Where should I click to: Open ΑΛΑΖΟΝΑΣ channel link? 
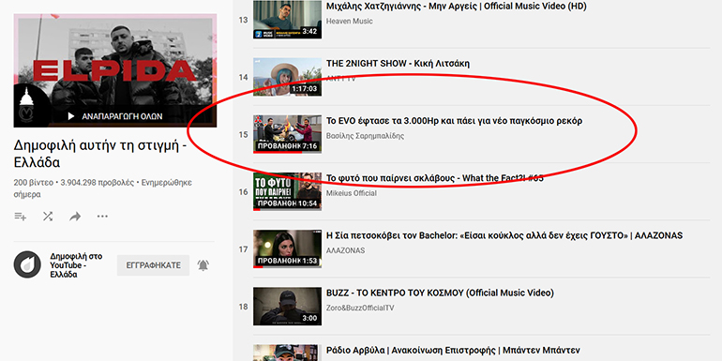(x=345, y=250)
